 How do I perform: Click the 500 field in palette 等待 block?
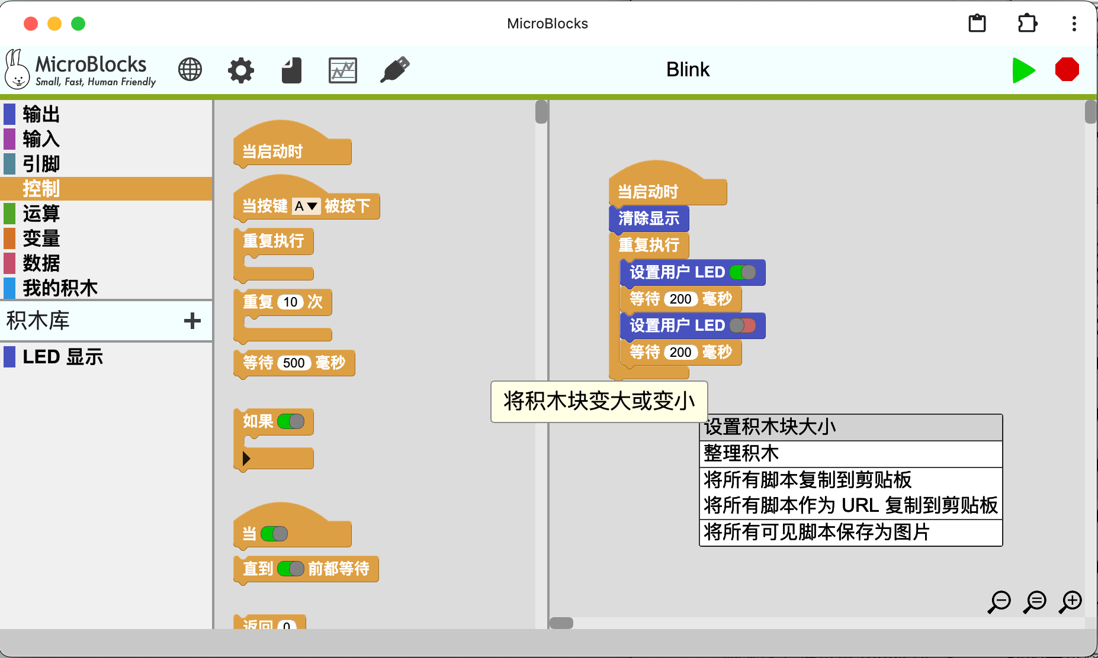click(x=294, y=363)
